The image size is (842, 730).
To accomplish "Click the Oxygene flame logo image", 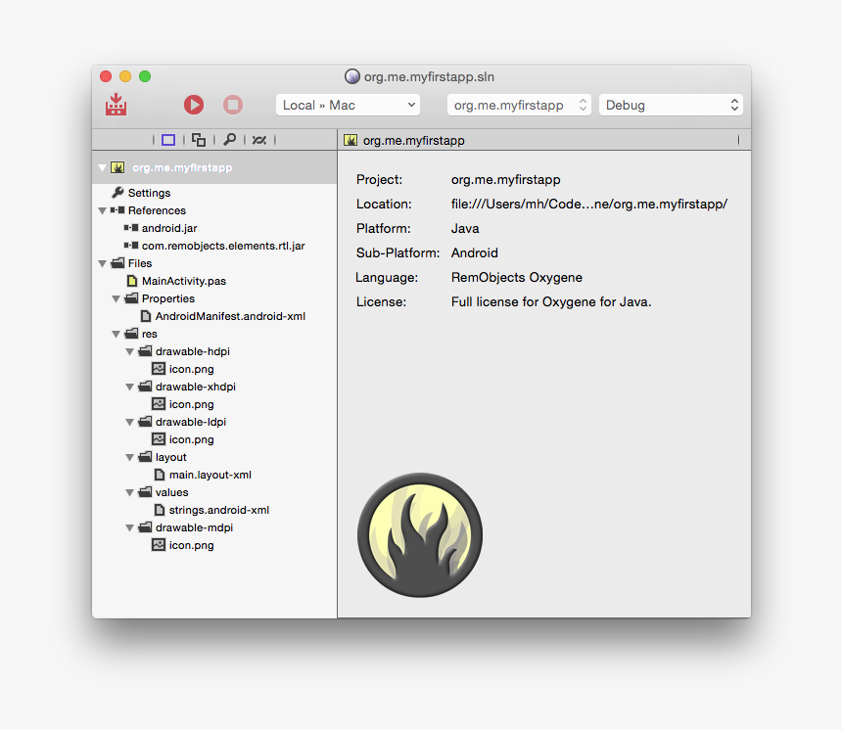I will coord(420,535).
